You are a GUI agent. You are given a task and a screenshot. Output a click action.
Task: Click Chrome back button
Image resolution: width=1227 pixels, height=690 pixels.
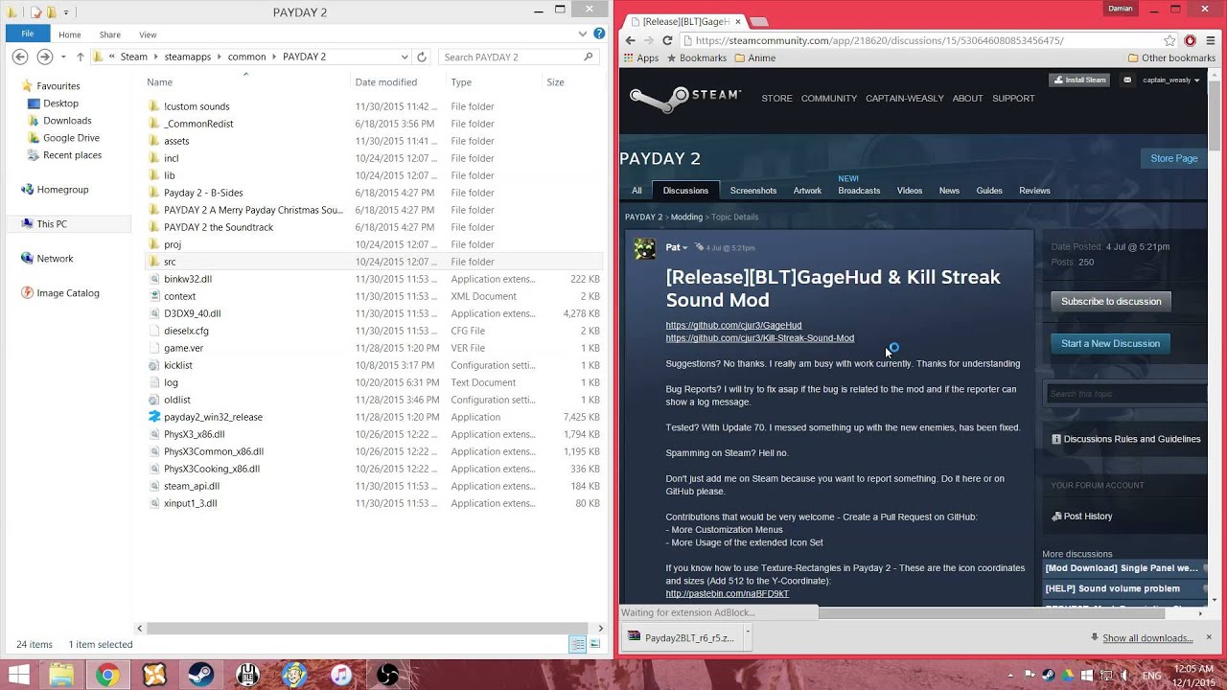pos(629,40)
